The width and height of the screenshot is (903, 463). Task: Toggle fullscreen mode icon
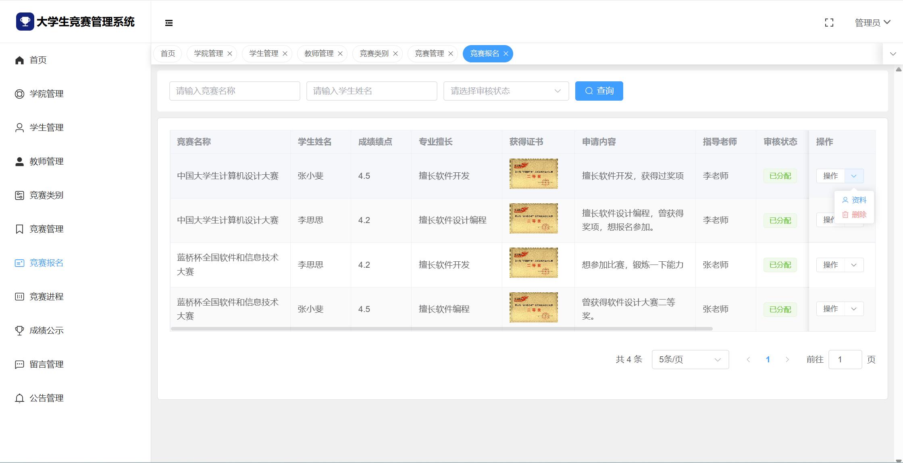(829, 23)
